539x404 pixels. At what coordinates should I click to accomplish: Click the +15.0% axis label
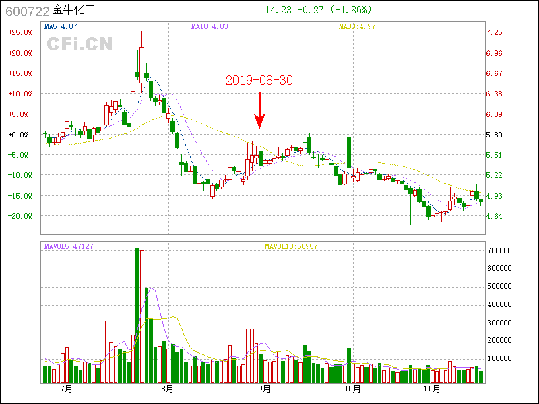coord(21,73)
